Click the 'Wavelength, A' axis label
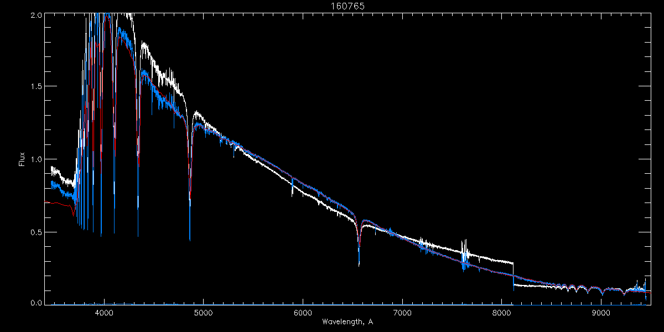Viewport: 664px width, 332px height. pyautogui.click(x=347, y=321)
